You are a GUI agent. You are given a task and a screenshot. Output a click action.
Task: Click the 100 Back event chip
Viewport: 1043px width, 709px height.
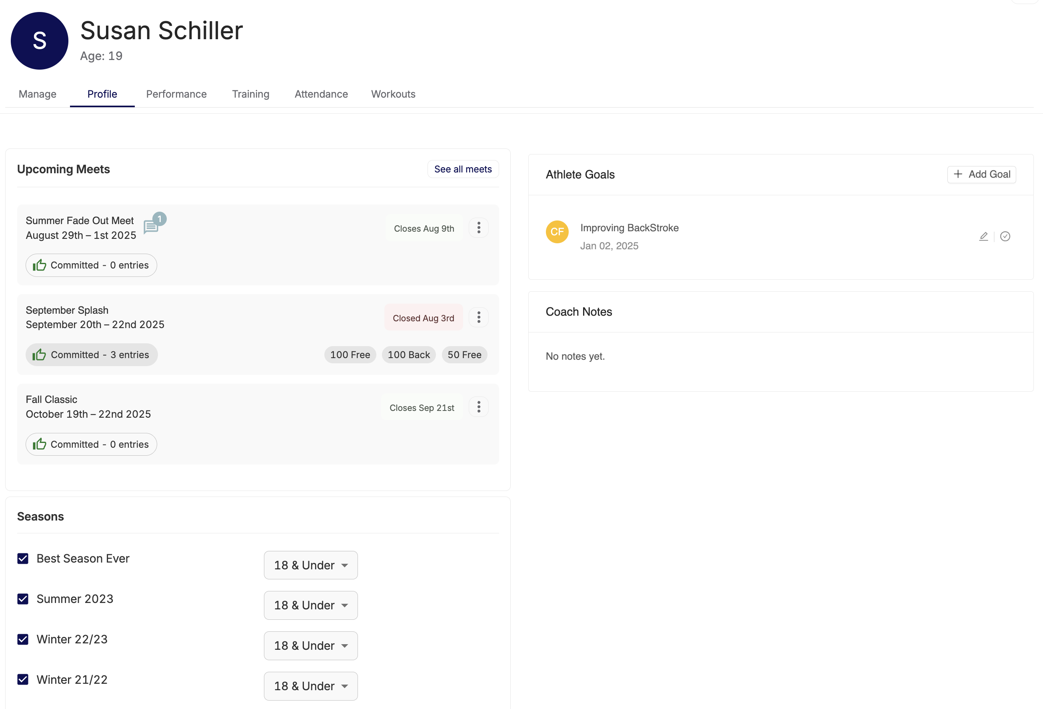coord(409,355)
